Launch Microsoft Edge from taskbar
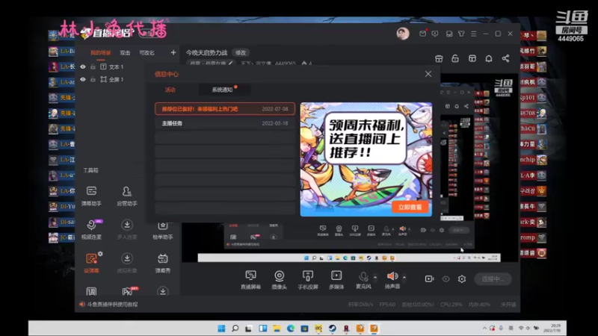Image resolution: width=598 pixels, height=336 pixels. click(291, 329)
